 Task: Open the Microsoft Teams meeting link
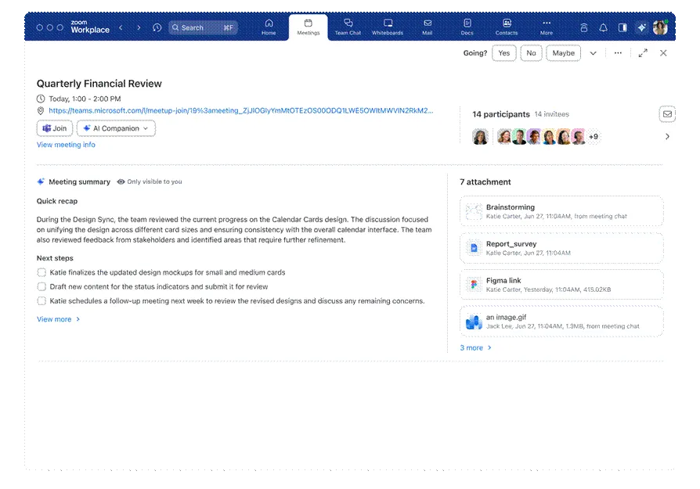click(240, 110)
